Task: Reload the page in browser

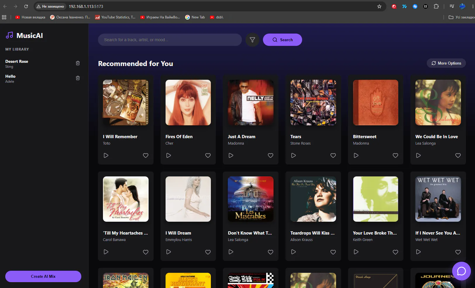Action: 26,6
